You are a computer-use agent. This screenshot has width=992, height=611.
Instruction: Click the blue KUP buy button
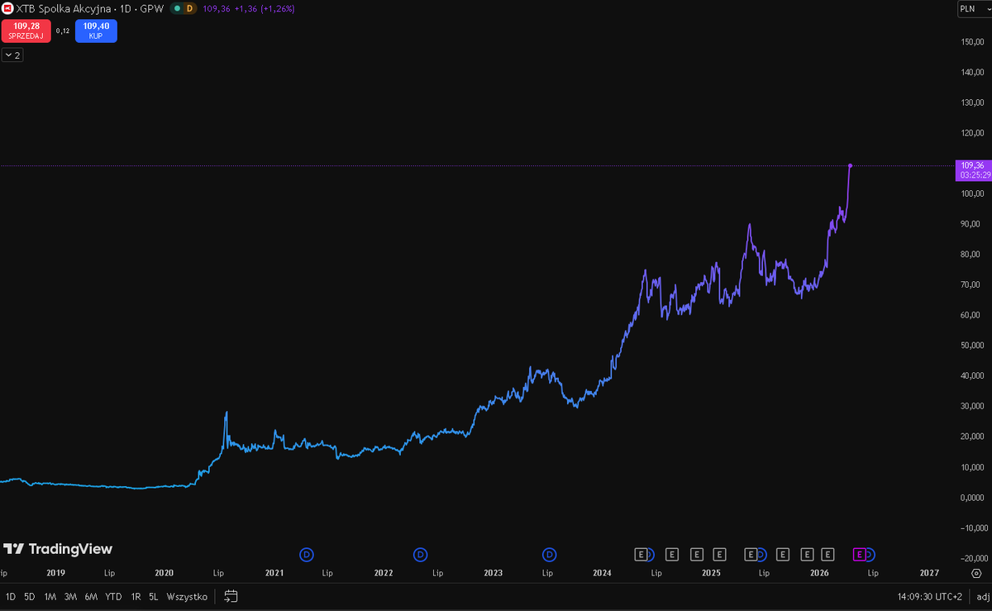pos(96,31)
